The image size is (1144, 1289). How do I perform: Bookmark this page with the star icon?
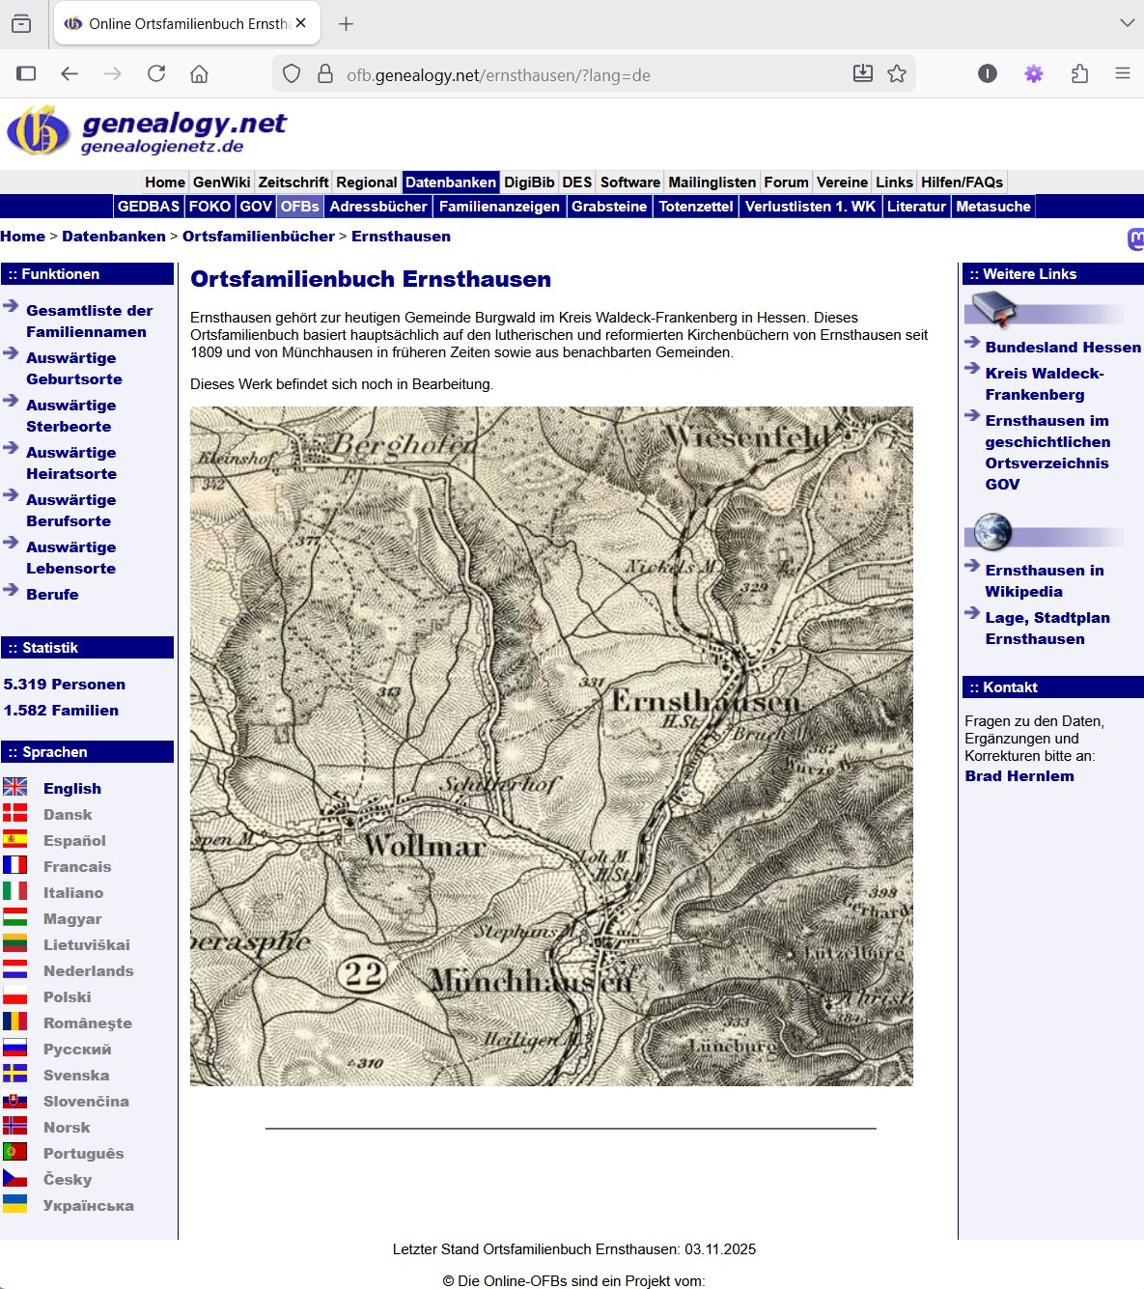[x=897, y=74]
